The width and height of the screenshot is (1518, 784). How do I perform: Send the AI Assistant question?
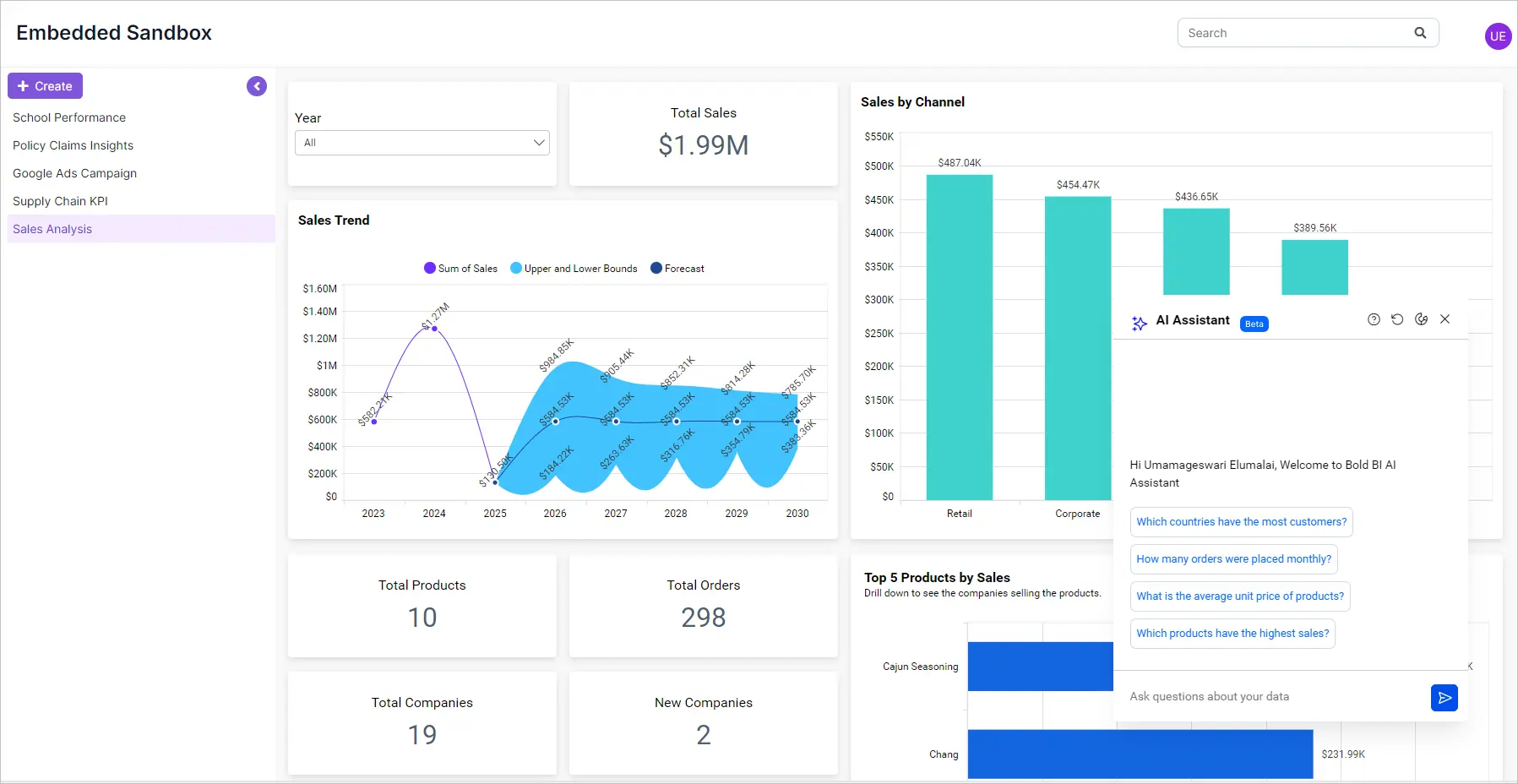pyautogui.click(x=1444, y=698)
